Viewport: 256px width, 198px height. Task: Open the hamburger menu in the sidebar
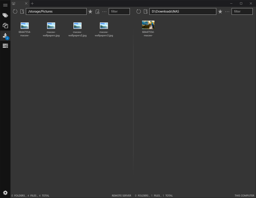point(5,5)
